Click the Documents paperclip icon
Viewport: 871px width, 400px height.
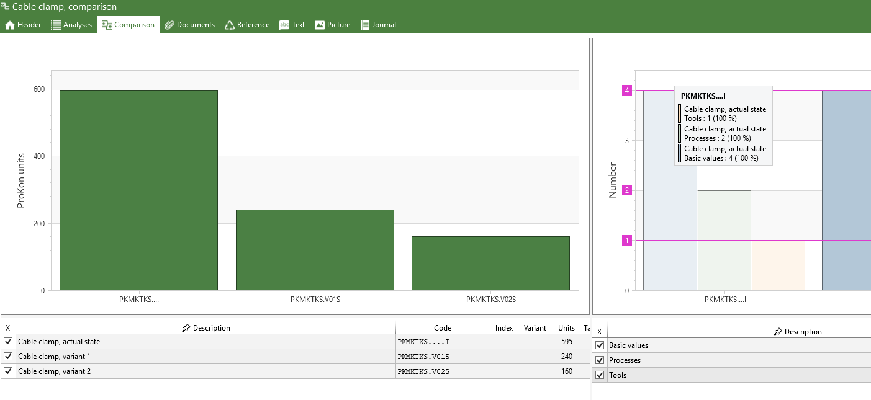pyautogui.click(x=169, y=25)
